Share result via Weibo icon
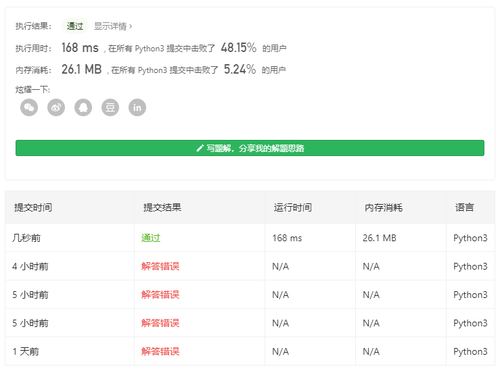Image resolution: width=502 pixels, height=375 pixels. (56, 107)
